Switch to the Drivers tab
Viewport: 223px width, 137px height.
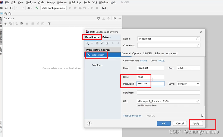click(106, 37)
